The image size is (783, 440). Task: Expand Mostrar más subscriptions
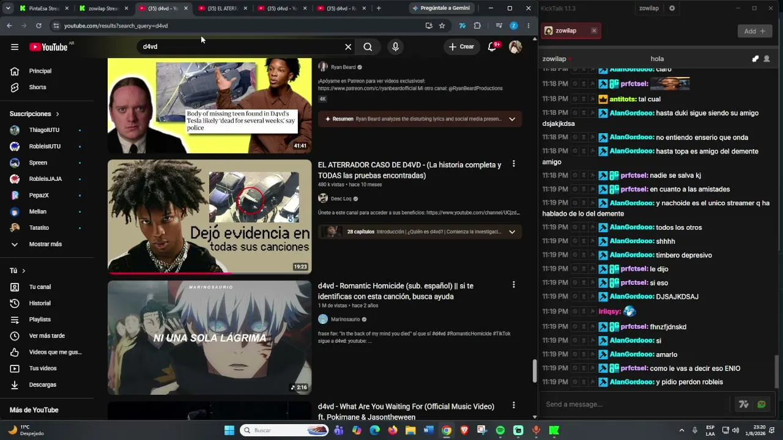coord(46,244)
